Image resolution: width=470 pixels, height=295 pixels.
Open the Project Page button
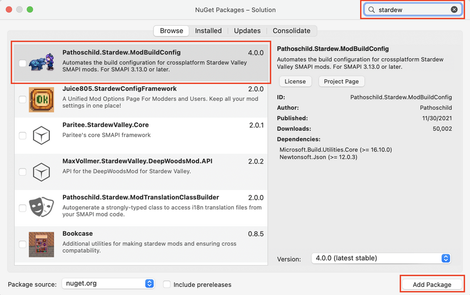pos(341,81)
